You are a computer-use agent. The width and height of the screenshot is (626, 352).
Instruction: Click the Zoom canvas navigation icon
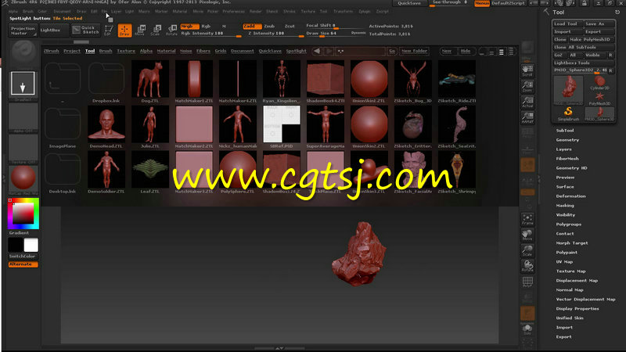527,86
